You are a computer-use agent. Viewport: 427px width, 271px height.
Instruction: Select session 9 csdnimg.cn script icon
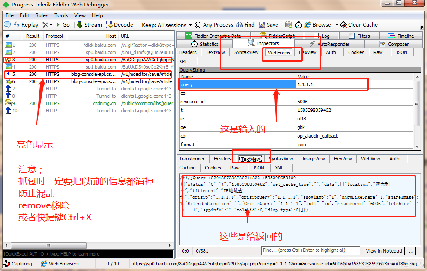click(x=8, y=103)
